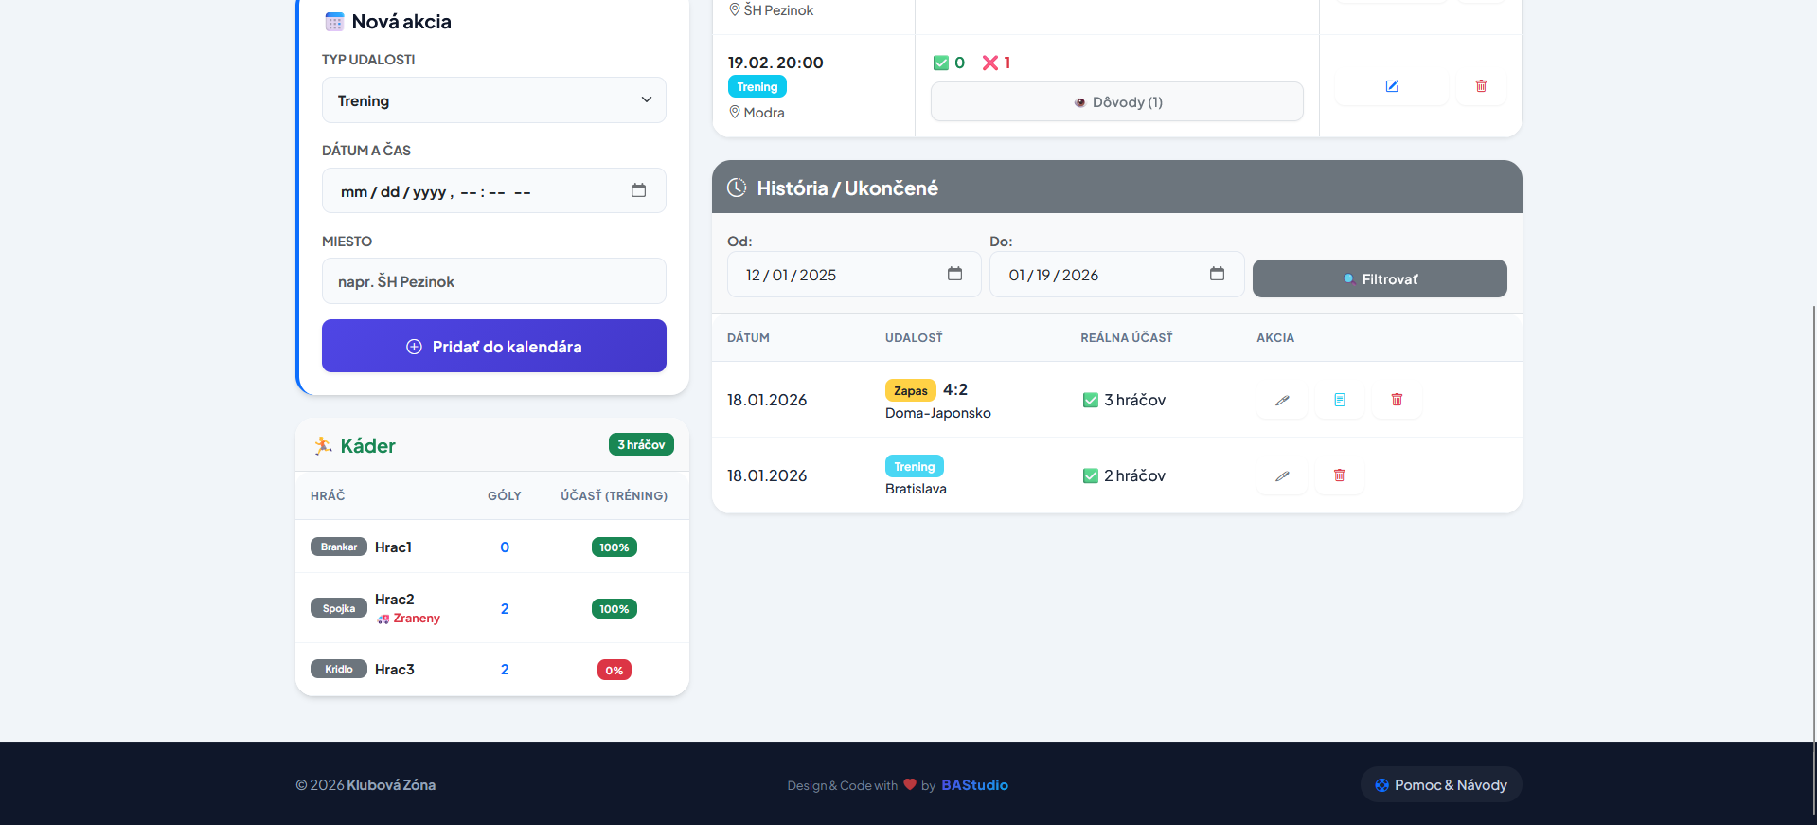Delete the Bratislava Trening history entry
The image size is (1817, 825).
pyautogui.click(x=1339, y=475)
